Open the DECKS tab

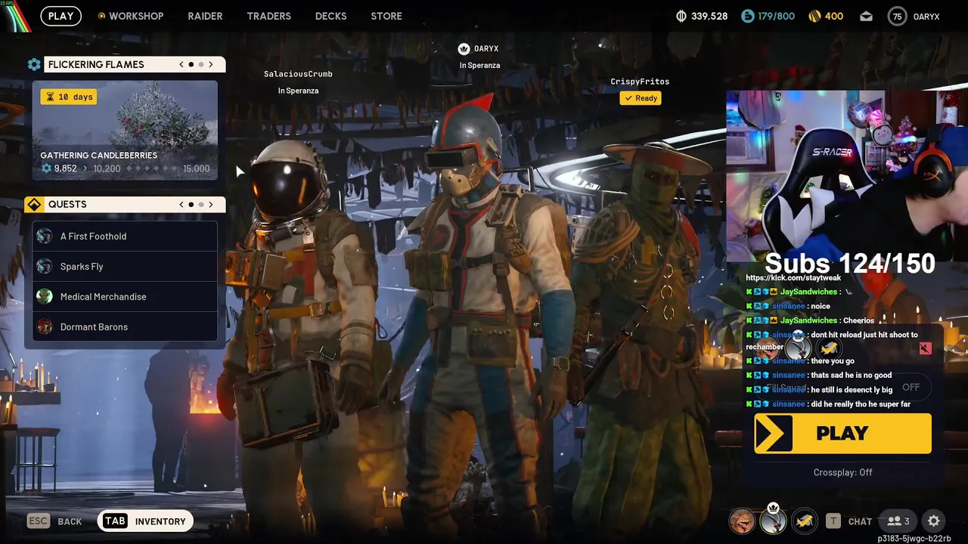pyautogui.click(x=330, y=16)
